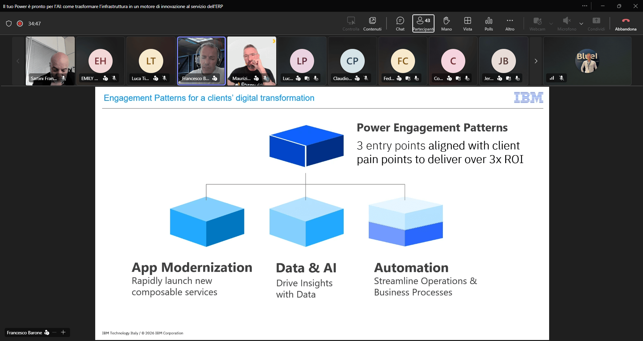
Task: Click the Condividi share screen button
Action: (596, 24)
